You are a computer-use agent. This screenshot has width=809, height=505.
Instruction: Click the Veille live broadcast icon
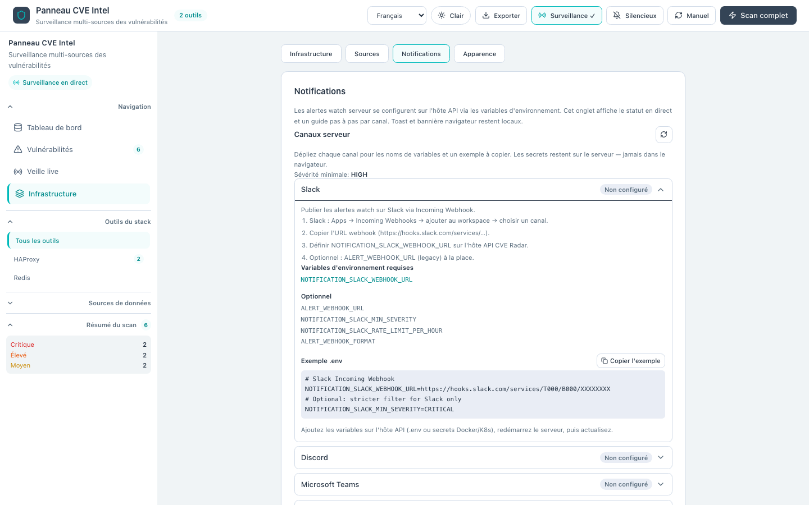(x=18, y=172)
